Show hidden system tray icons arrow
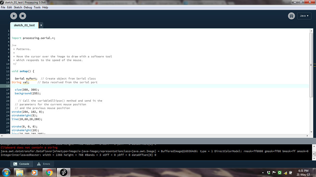 coord(263,173)
